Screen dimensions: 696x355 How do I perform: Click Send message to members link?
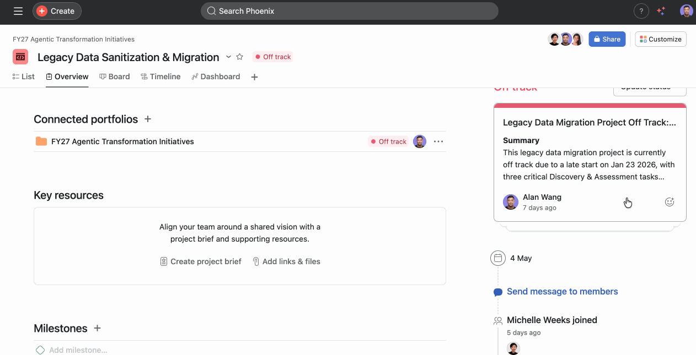point(562,292)
